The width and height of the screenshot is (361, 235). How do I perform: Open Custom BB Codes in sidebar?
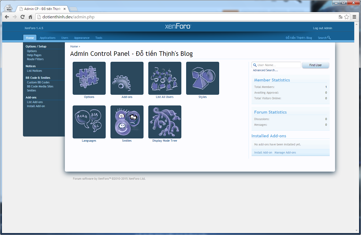click(x=38, y=82)
